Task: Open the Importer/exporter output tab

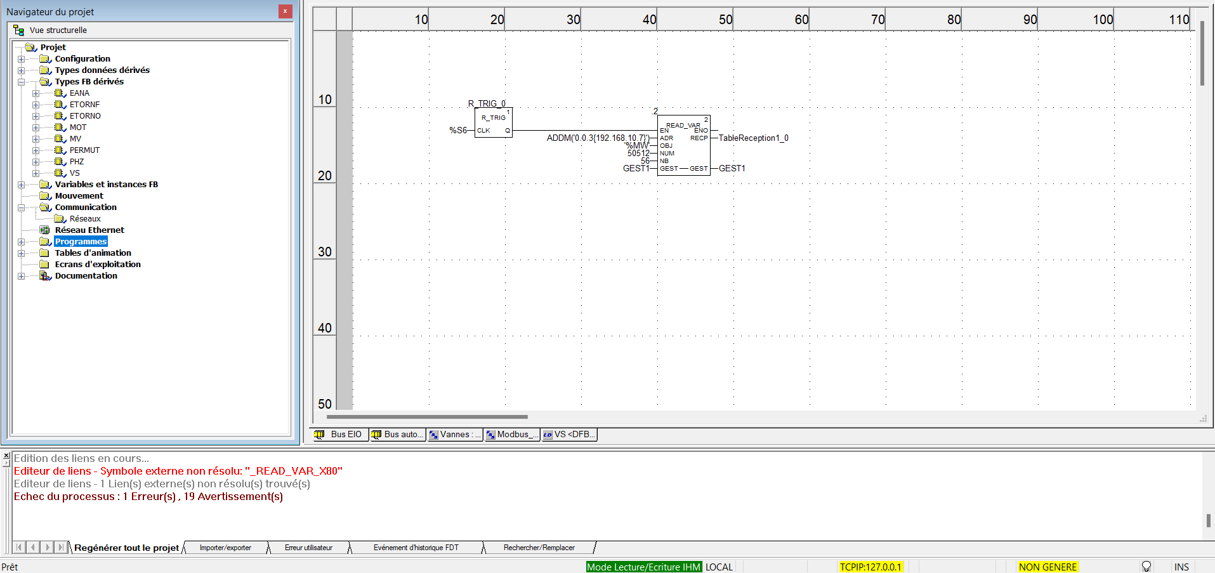Action: tap(225, 548)
